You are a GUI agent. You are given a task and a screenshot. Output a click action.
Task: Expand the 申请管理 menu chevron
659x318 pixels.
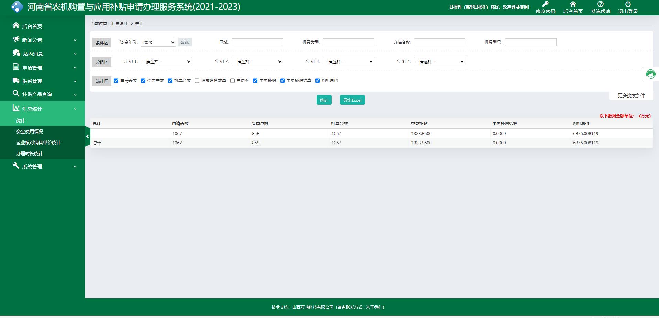pos(75,68)
